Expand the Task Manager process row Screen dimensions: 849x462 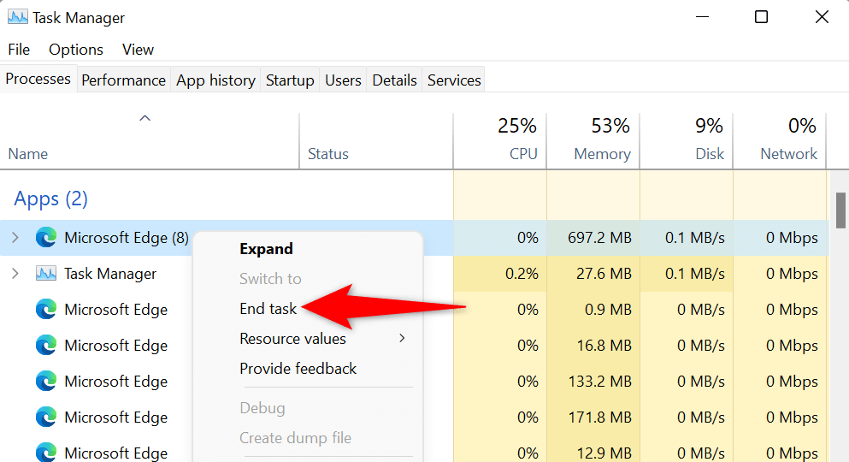(15, 274)
